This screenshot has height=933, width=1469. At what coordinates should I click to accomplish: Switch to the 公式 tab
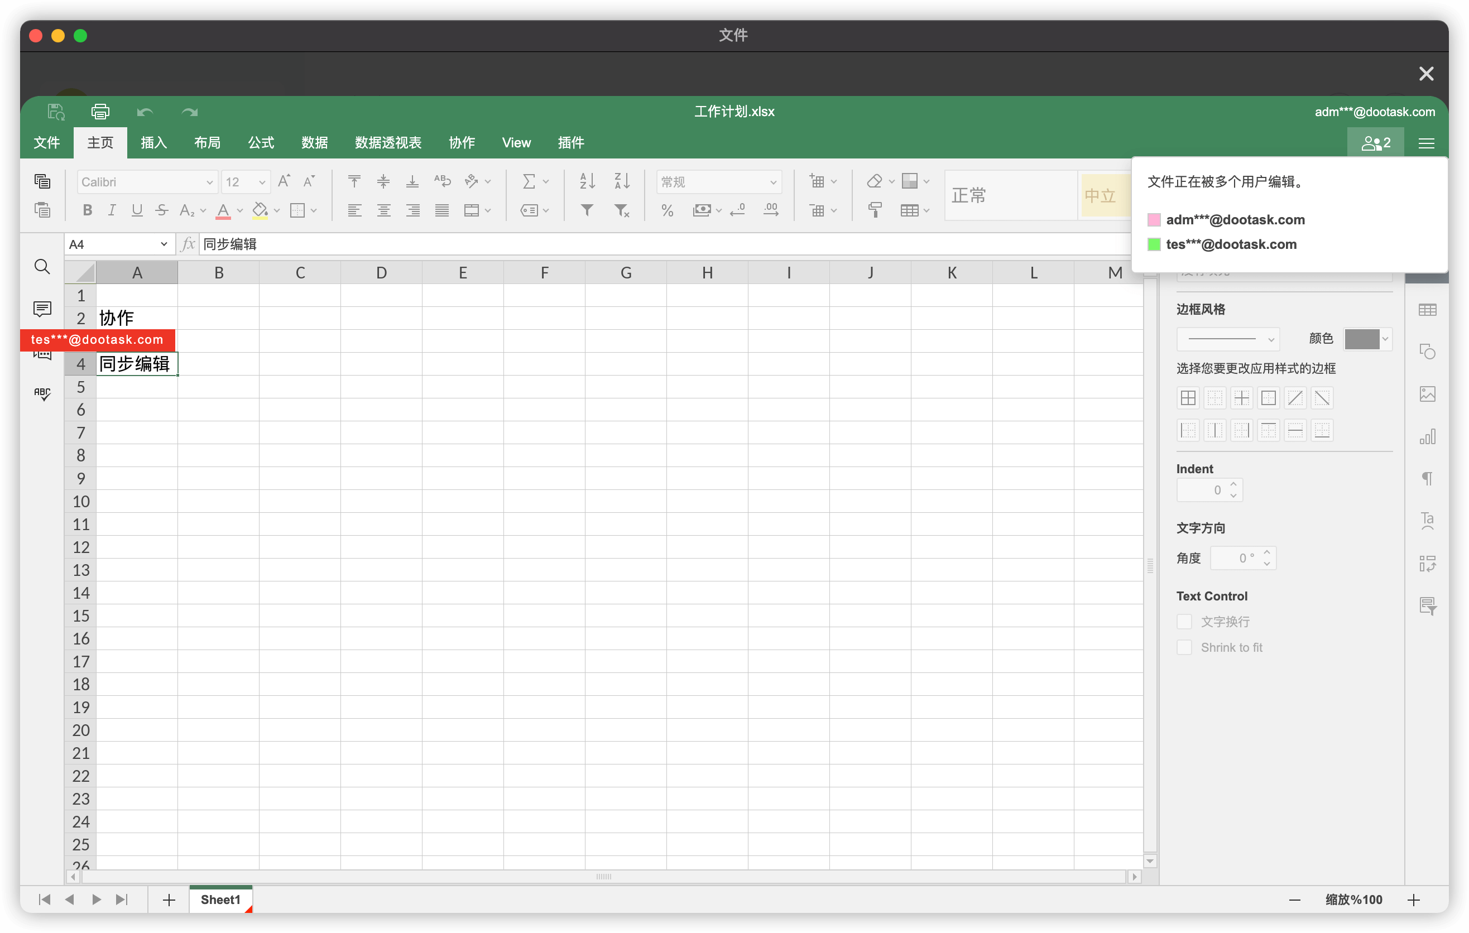pyautogui.click(x=261, y=143)
